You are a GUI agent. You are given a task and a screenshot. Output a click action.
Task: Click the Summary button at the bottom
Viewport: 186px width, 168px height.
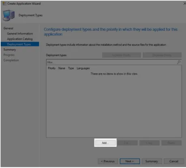[152, 161]
